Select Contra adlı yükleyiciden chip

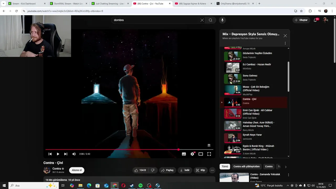(246, 167)
